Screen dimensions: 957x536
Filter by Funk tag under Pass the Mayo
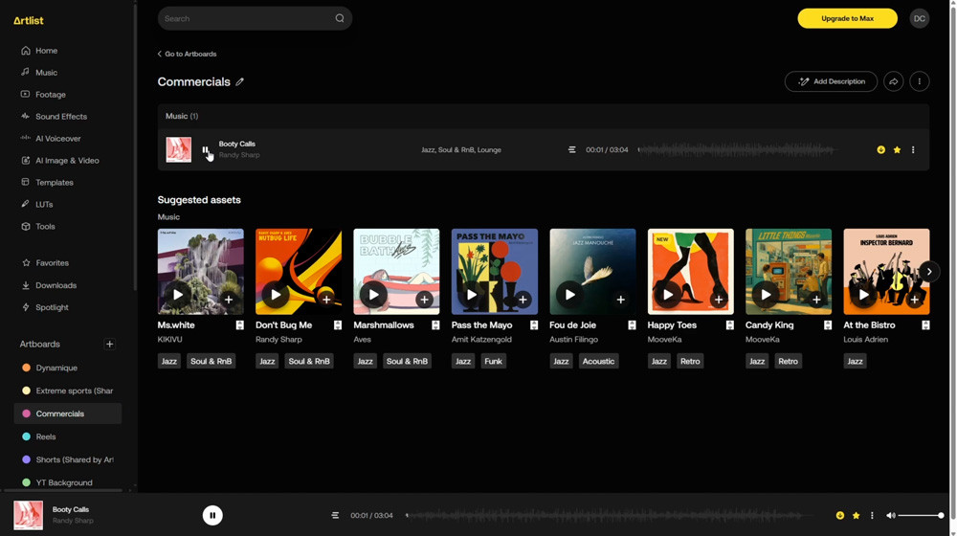click(493, 362)
